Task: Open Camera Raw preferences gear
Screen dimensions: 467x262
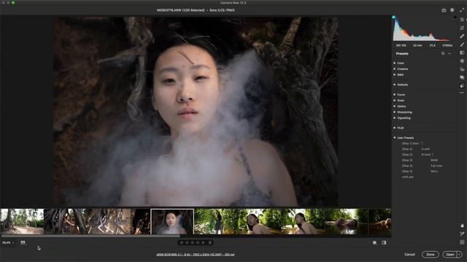Action: pos(452,10)
